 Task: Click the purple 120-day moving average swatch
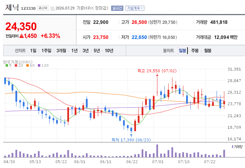[x=39, y=65]
